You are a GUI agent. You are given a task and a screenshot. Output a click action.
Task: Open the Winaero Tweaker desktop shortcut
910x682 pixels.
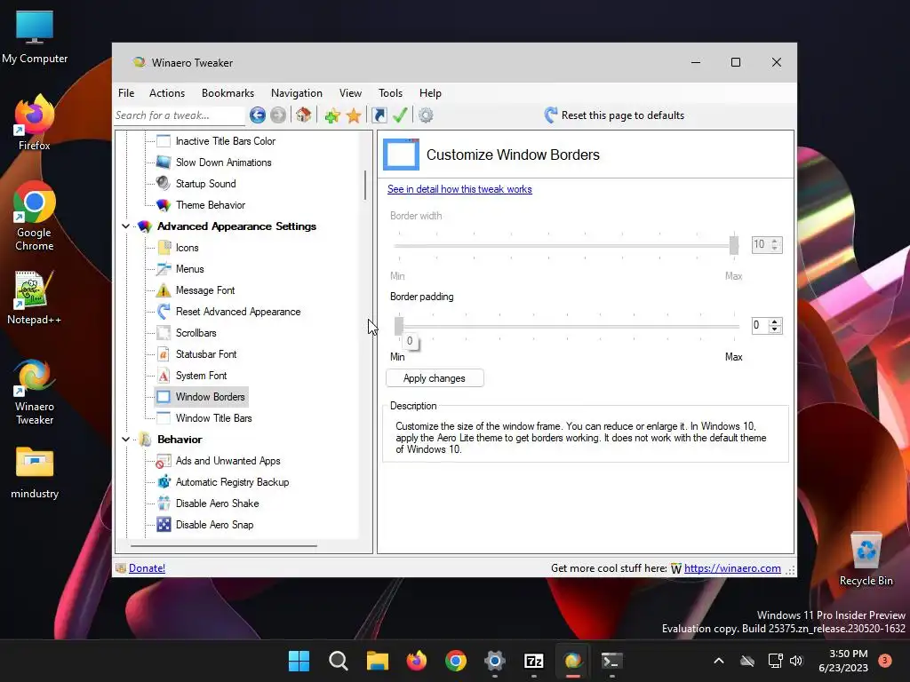pyautogui.click(x=35, y=392)
